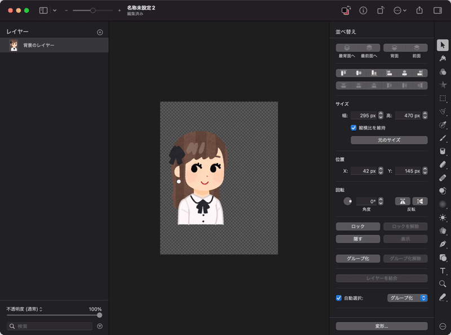Select the Repair bandage tool
This screenshot has width=451, height=335.
pyautogui.click(x=443, y=178)
